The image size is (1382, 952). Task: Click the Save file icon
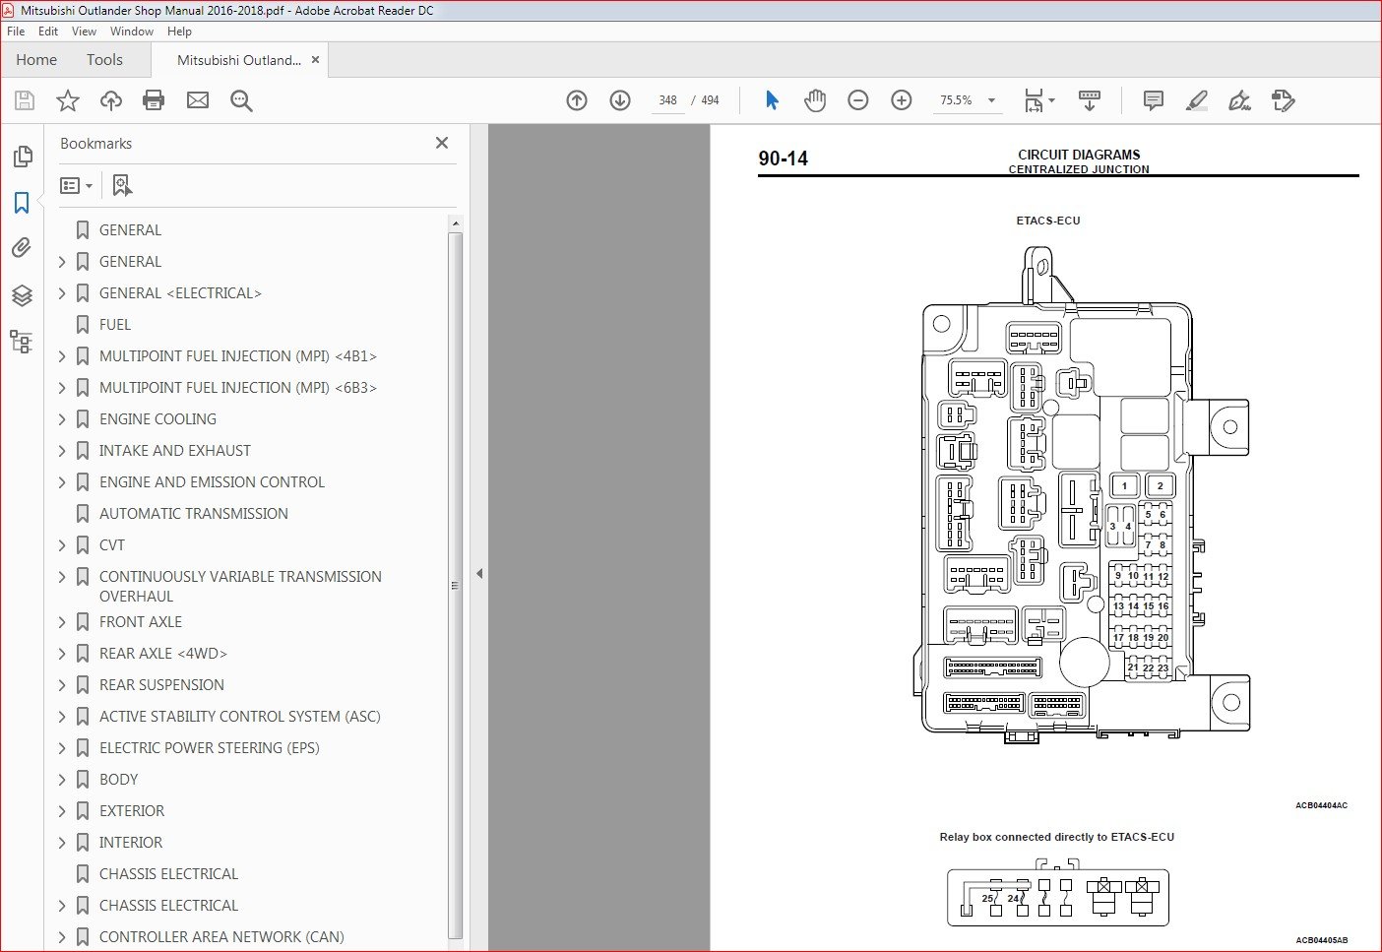(x=25, y=100)
